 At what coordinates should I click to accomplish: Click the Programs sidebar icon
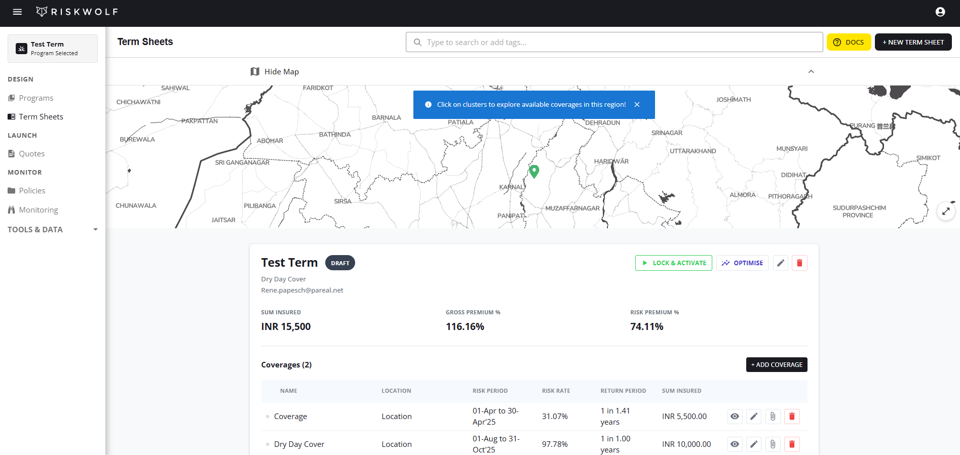(11, 98)
